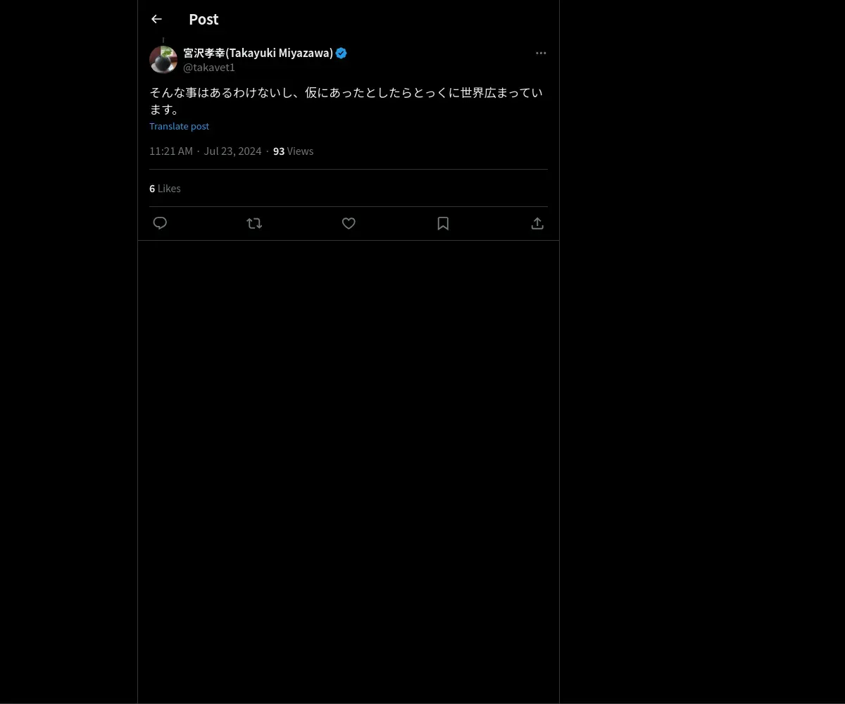Viewport: 845px width, 704px height.
Task: Like the post with the heart icon
Action: tap(349, 223)
